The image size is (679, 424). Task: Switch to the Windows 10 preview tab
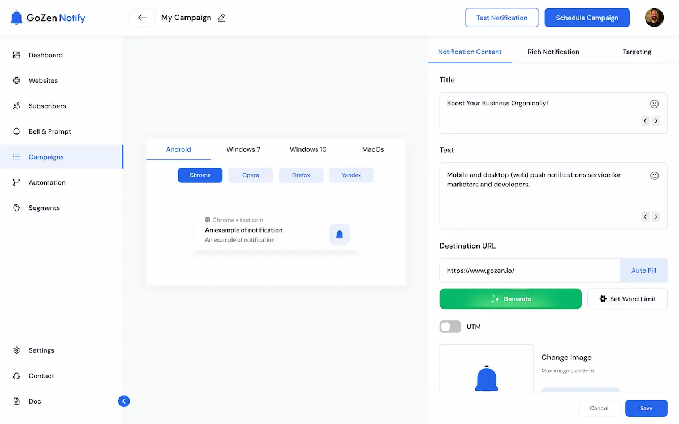[x=308, y=149]
